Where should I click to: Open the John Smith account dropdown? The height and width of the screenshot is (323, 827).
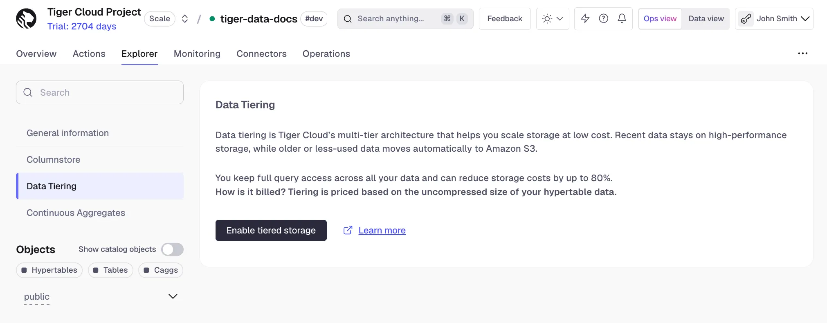pyautogui.click(x=774, y=19)
